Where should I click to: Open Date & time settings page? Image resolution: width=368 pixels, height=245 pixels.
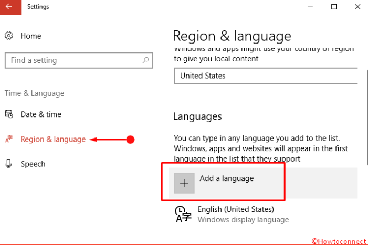[x=41, y=114]
